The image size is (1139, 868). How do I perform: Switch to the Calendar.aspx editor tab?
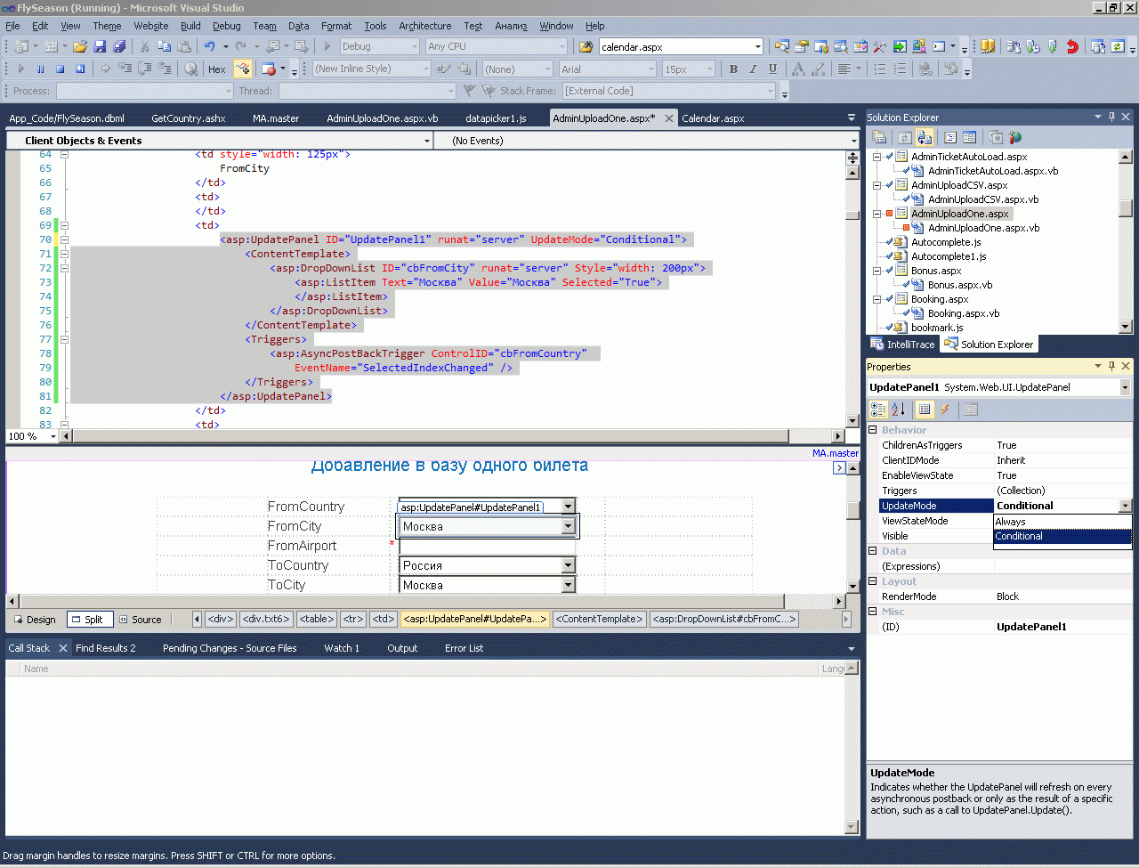point(714,118)
